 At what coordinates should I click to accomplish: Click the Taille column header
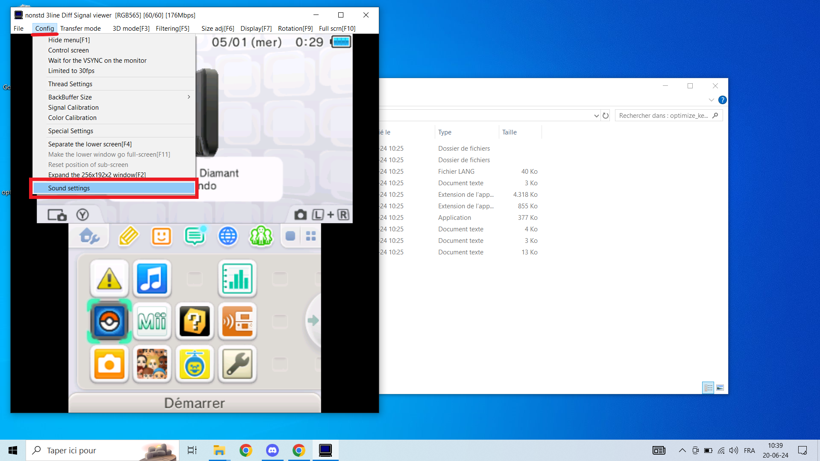(510, 132)
